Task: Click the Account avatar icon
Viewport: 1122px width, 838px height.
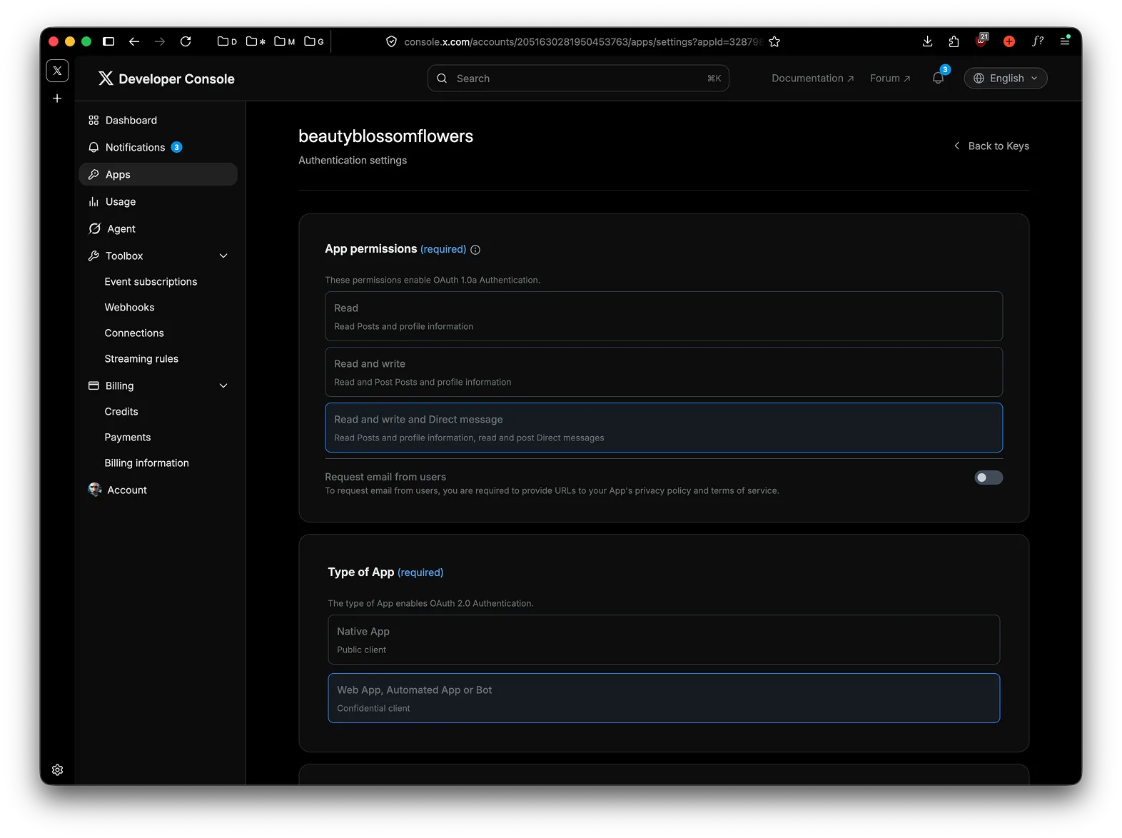Action: [95, 490]
